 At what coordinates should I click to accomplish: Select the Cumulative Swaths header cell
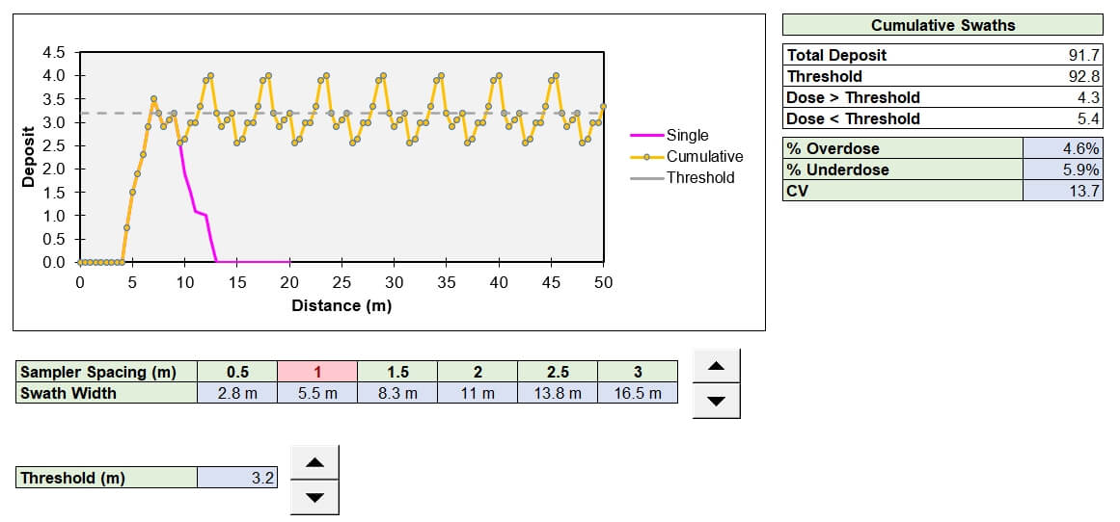coord(942,26)
